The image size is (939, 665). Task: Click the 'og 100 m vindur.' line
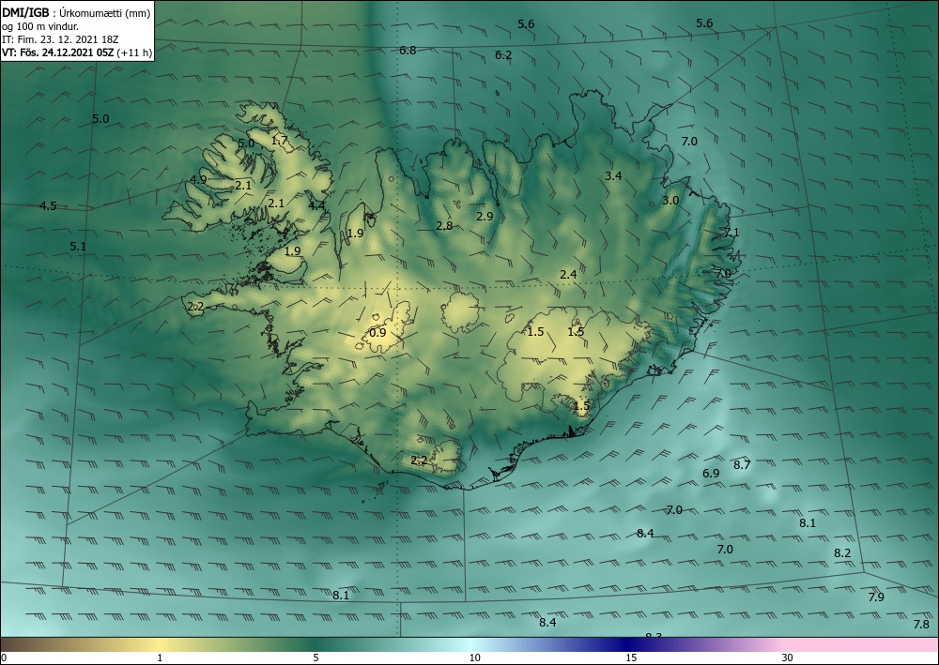(40, 25)
